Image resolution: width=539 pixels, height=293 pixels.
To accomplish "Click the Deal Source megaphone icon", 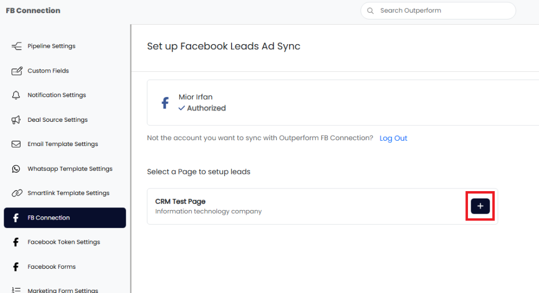I will (16, 120).
